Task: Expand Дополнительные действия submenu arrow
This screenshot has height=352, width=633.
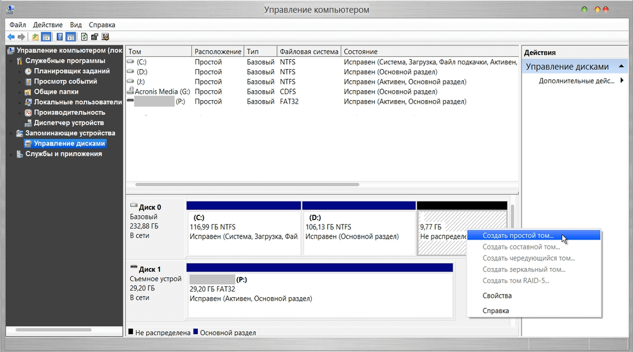Action: 622,81
